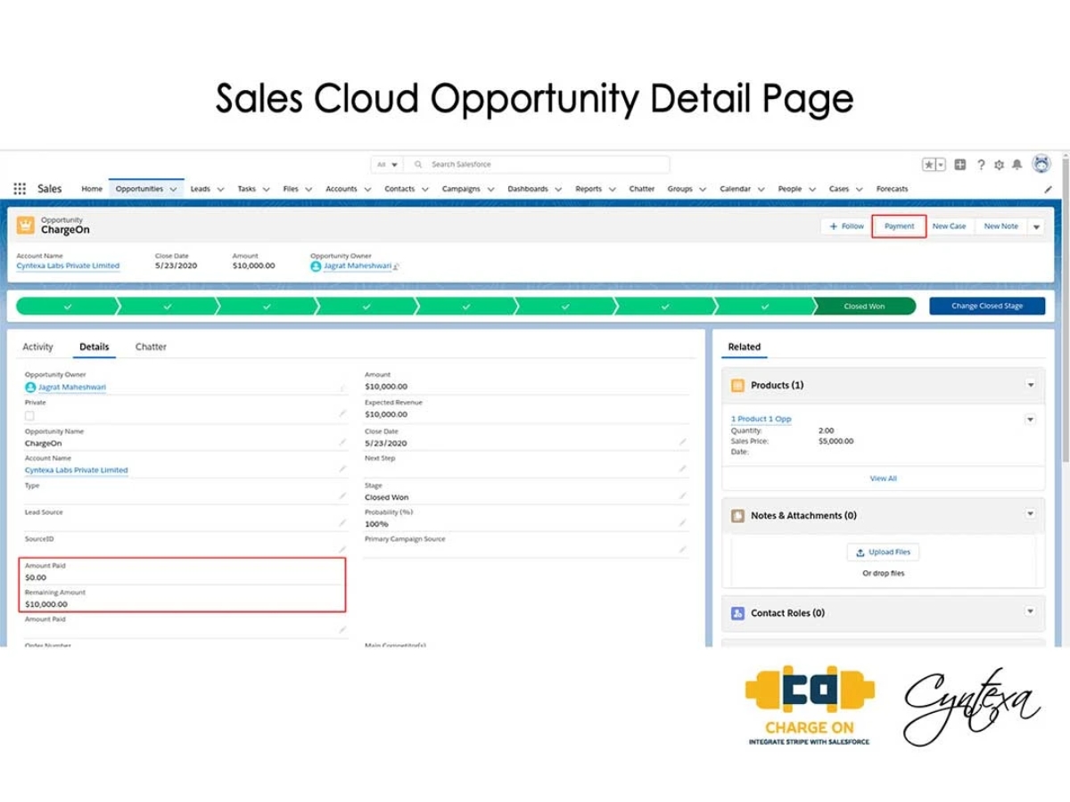This screenshot has height=802, width=1070.
Task: Click the owner avatar in Details
Action: pyautogui.click(x=30, y=388)
